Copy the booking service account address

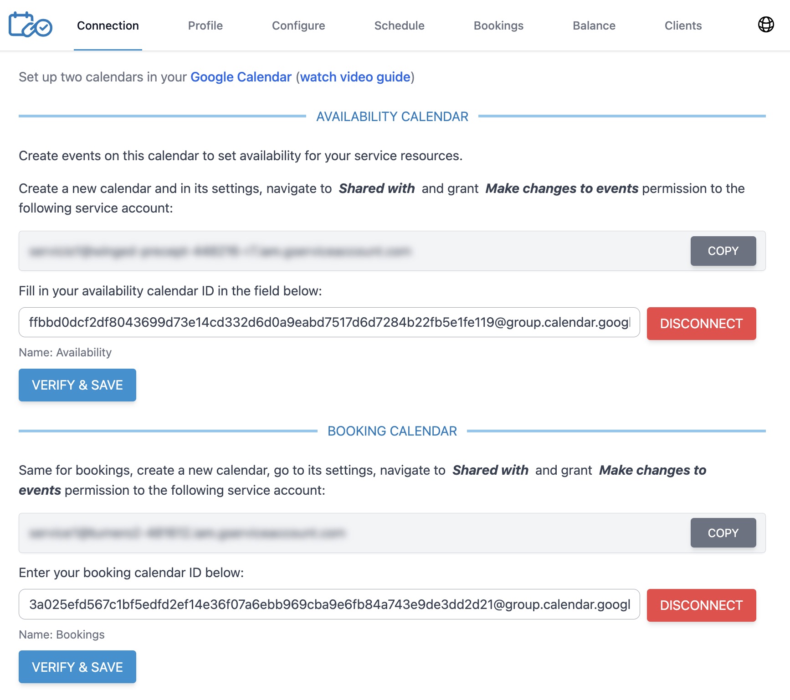point(723,533)
